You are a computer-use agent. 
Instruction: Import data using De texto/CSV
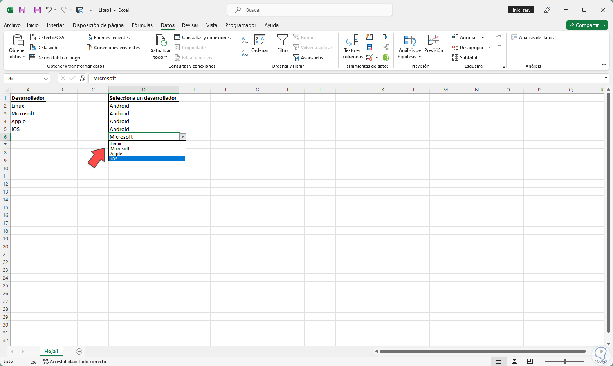47,38
